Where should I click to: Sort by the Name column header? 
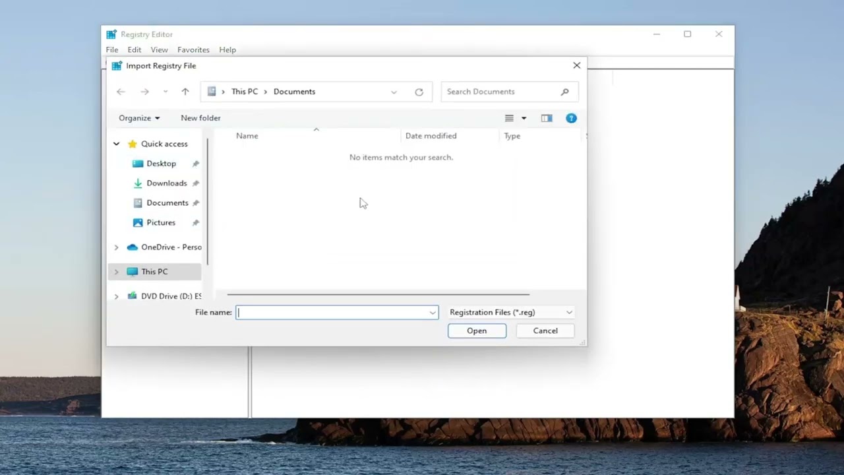[247, 136]
